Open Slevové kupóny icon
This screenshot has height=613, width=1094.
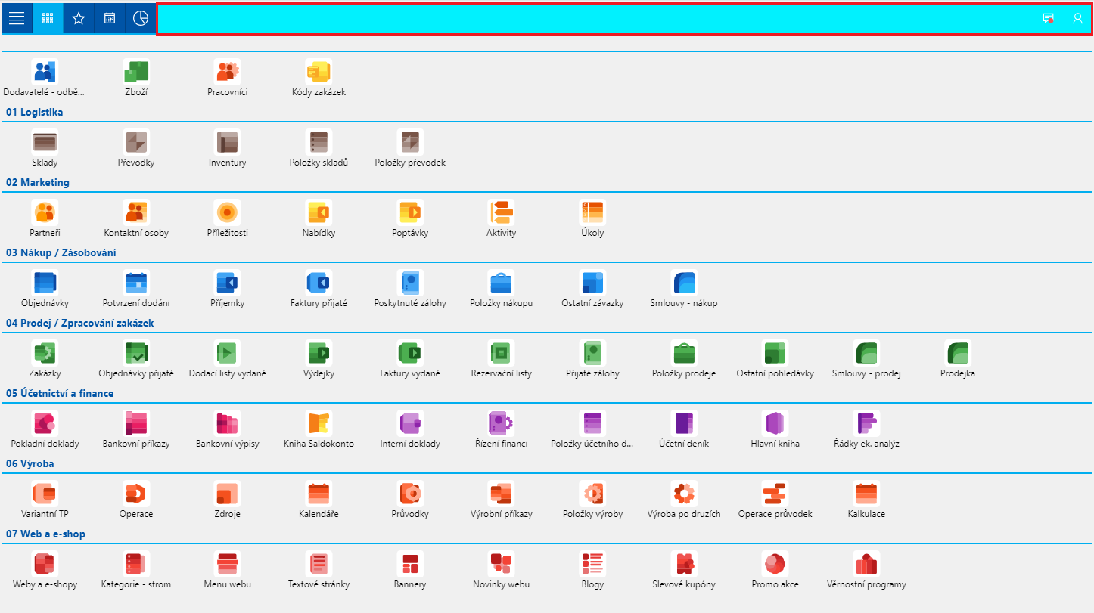point(684,564)
